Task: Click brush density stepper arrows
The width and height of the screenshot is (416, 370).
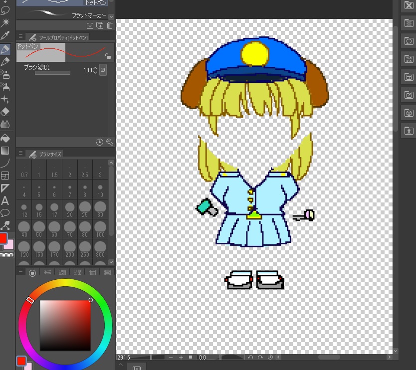Action: [95, 70]
